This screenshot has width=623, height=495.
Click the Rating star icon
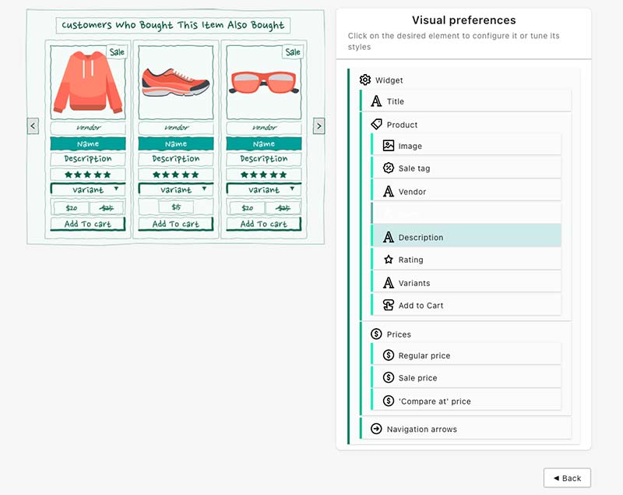tap(389, 260)
